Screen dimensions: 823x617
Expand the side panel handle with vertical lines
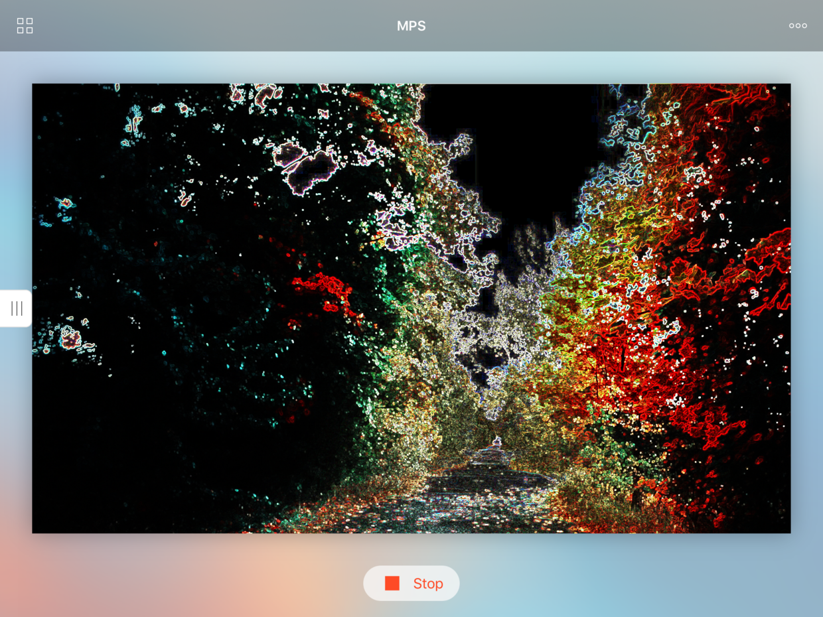click(16, 308)
